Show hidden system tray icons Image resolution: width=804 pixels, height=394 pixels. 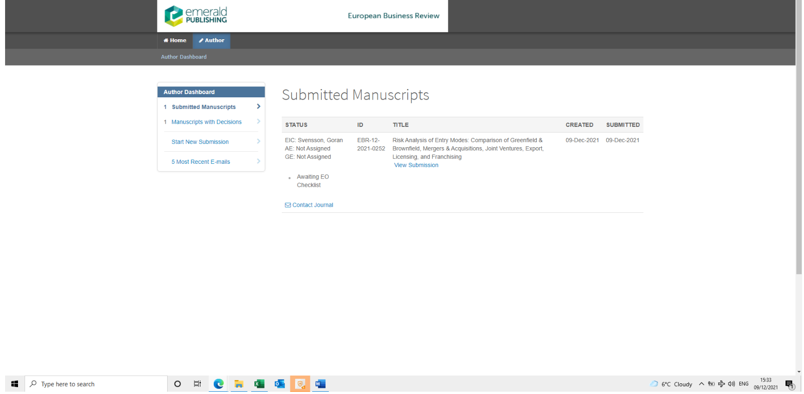[701, 384]
